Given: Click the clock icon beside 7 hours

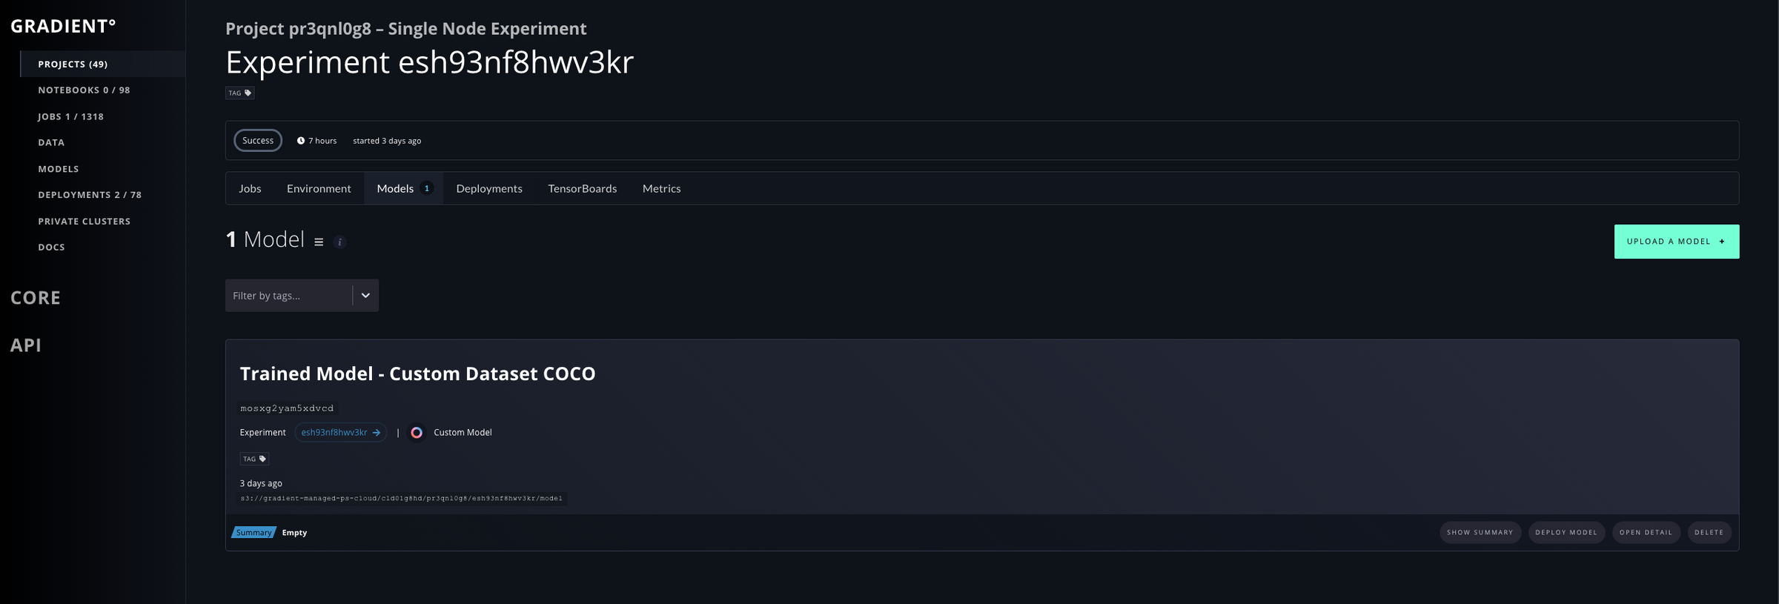Looking at the screenshot, I should coord(301,141).
